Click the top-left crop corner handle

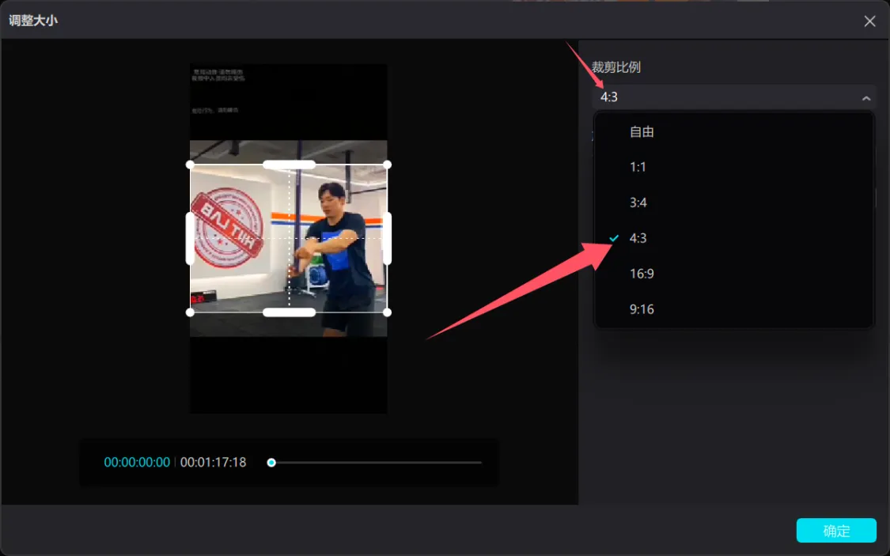(190, 165)
